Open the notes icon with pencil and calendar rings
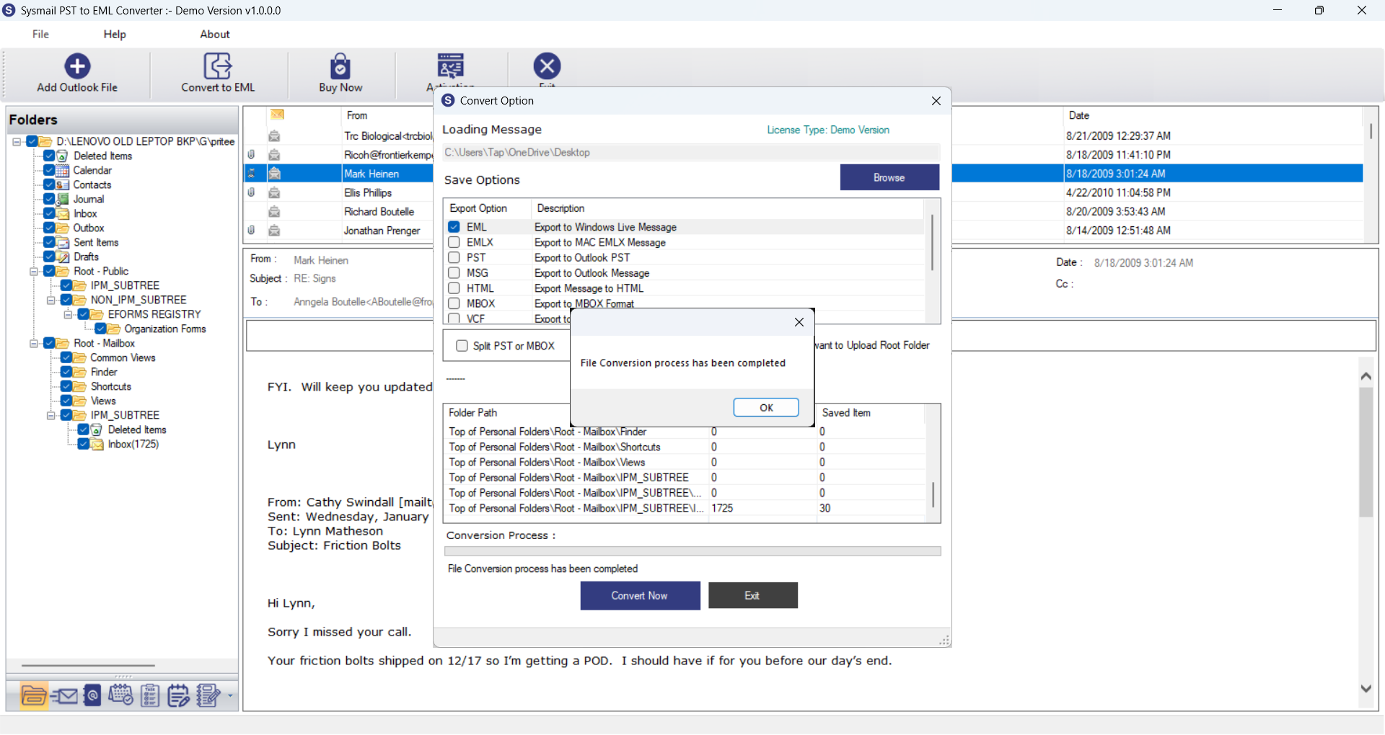 178,695
